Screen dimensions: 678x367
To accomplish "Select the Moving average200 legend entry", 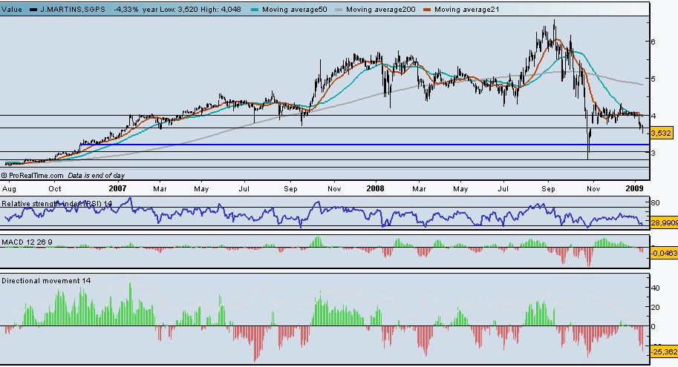I will point(380,9).
